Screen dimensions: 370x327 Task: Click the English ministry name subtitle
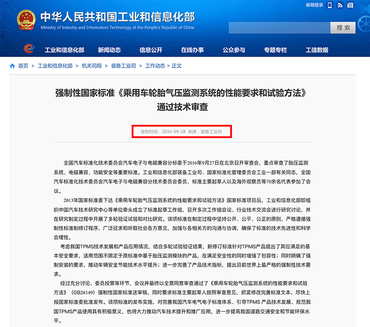coord(117,28)
